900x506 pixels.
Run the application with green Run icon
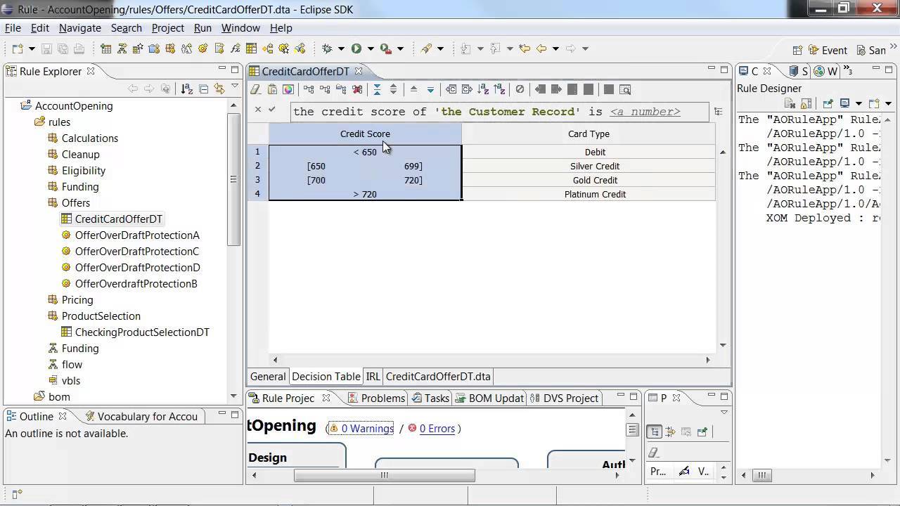pos(356,48)
